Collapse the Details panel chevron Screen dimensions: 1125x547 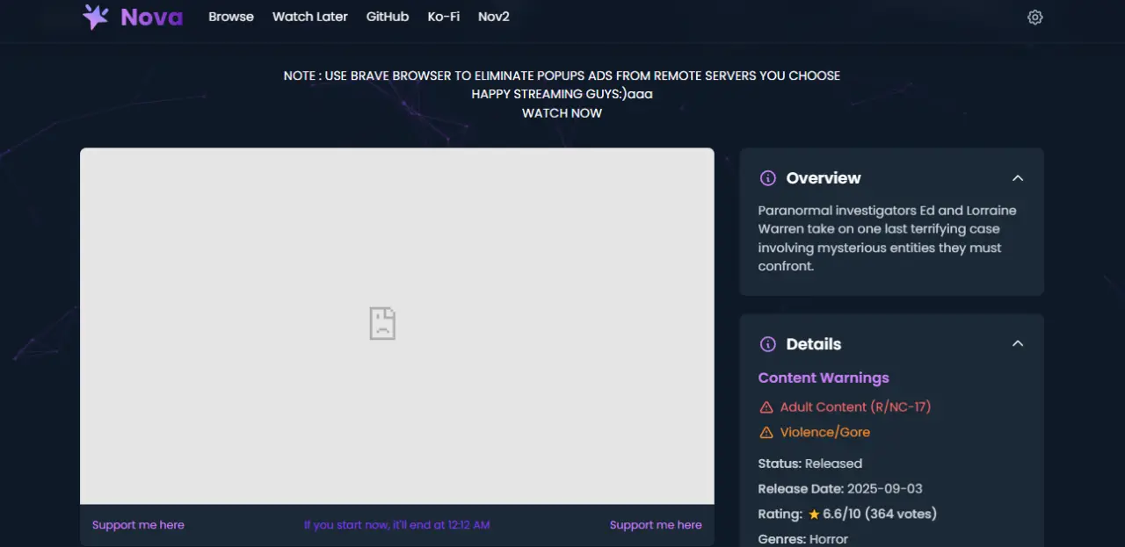[x=1018, y=344]
